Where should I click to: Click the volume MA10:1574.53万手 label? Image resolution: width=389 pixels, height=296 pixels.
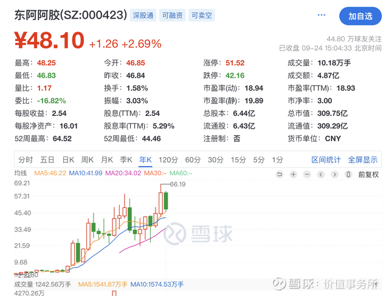coord(157,284)
